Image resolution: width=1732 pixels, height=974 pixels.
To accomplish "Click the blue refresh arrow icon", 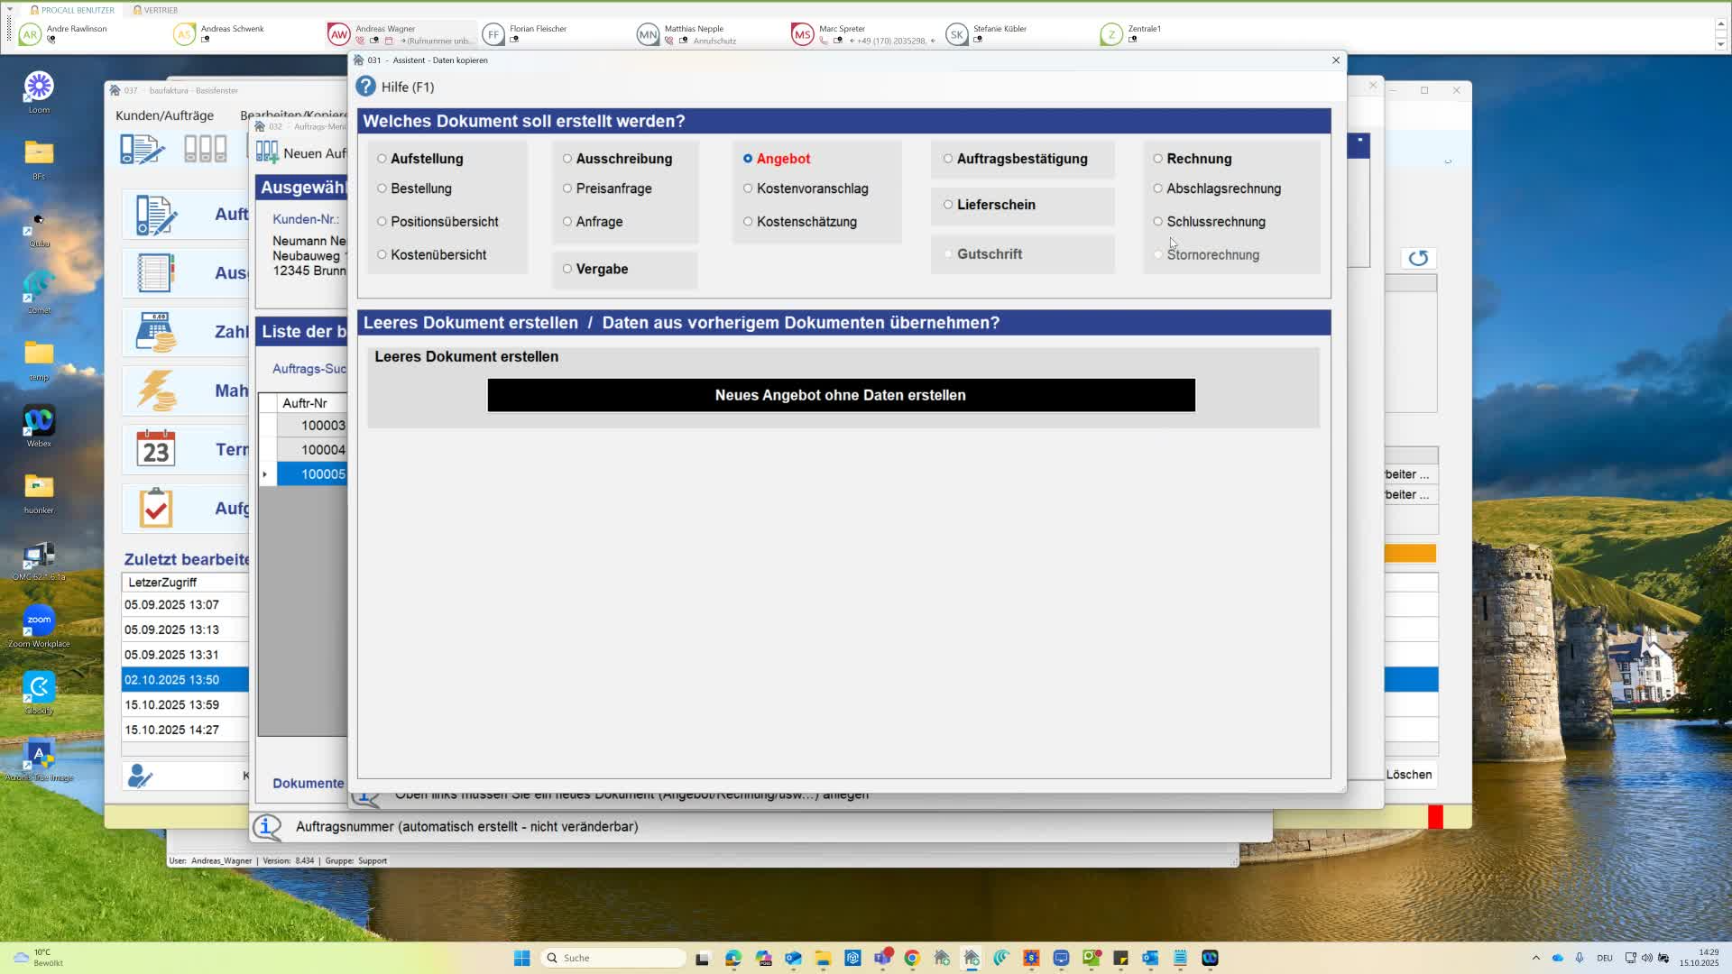I will 1418,258.
